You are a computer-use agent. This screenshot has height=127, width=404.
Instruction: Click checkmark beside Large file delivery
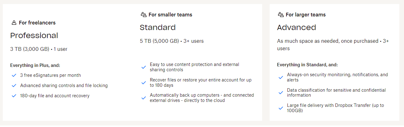tap(281, 108)
